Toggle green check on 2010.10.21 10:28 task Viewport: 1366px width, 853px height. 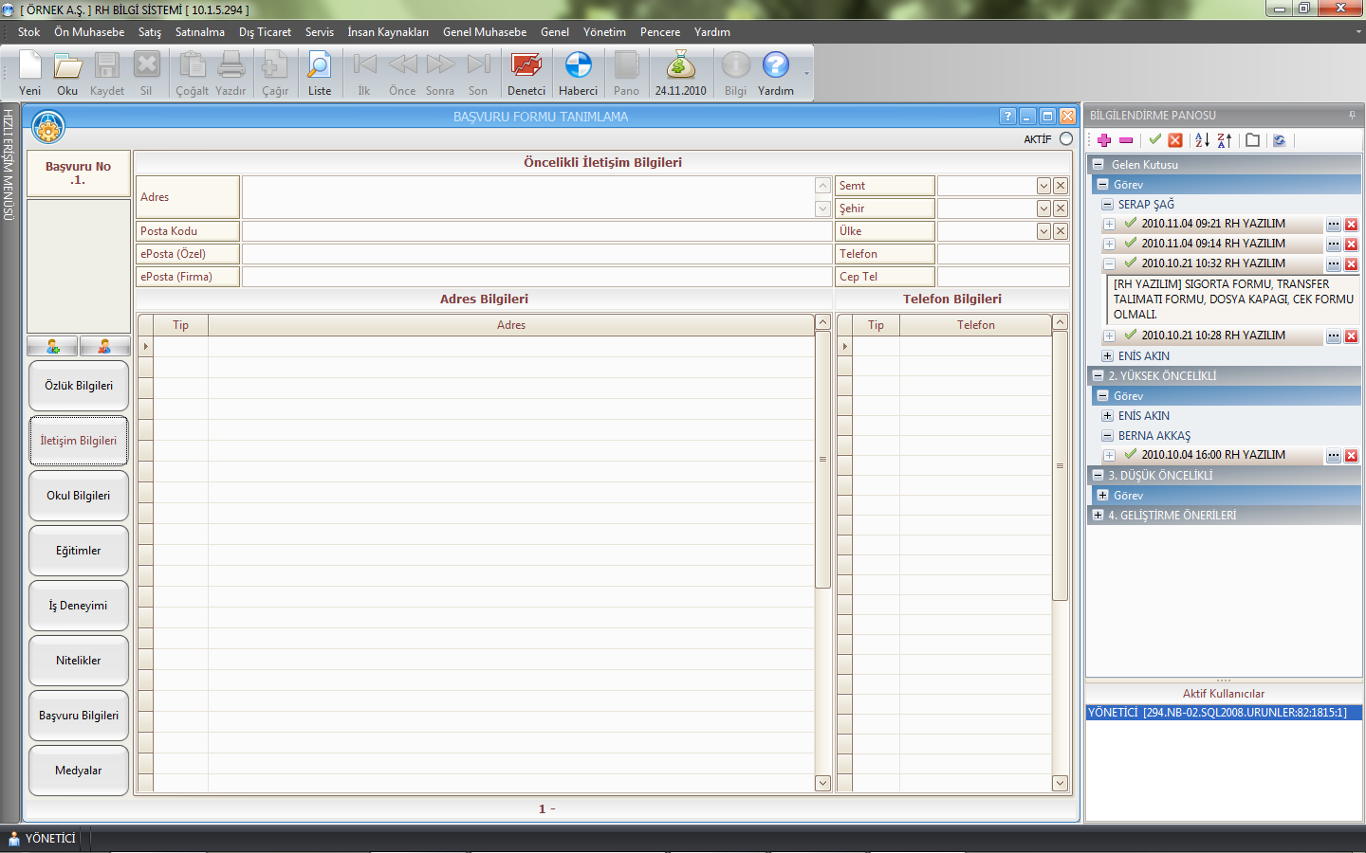point(1131,335)
